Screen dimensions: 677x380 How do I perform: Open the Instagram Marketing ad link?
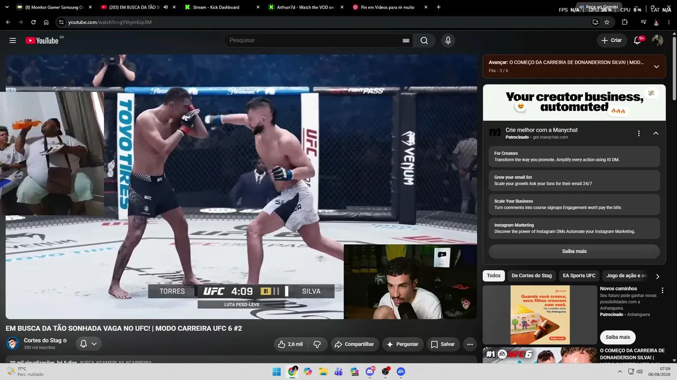click(574, 228)
